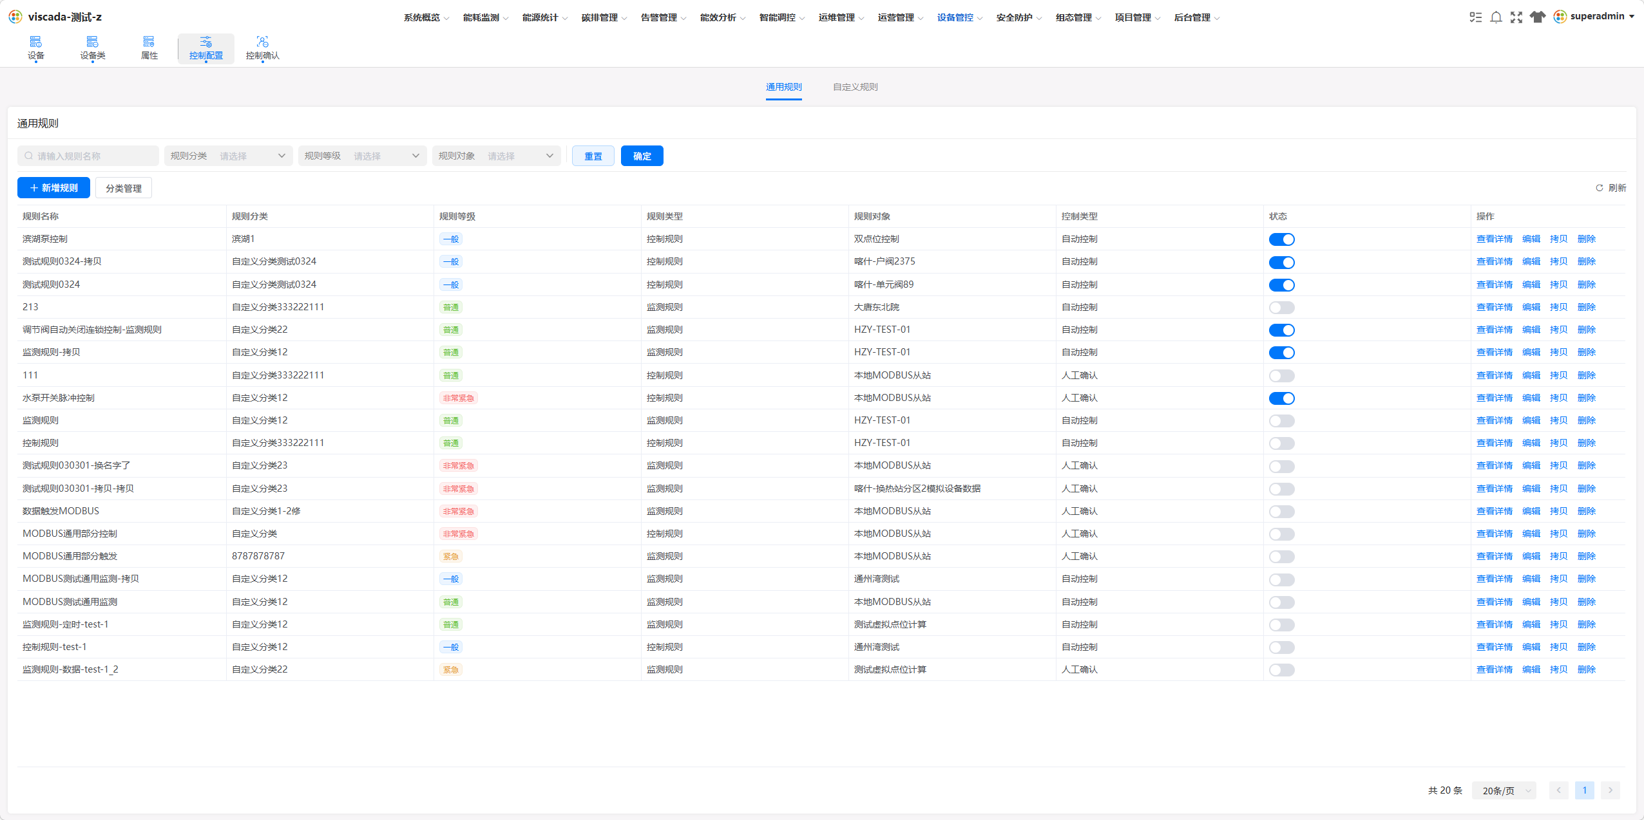Image resolution: width=1644 pixels, height=820 pixels.
Task: Toggle switch for 监测规则-拷贝
Action: (x=1281, y=353)
